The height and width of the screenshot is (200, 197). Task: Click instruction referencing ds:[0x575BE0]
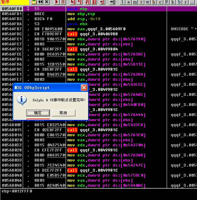tap(106, 175)
